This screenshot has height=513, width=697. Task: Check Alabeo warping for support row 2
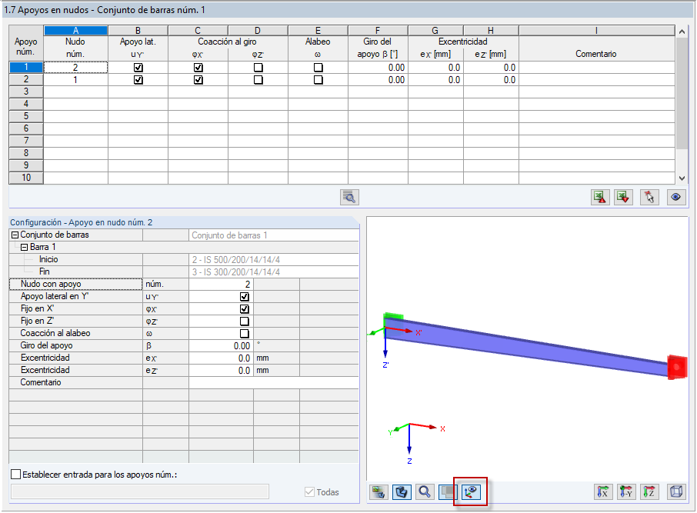[x=318, y=80]
